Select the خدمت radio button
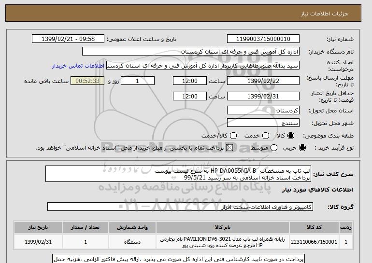372x263 pixels. (x=266, y=136)
